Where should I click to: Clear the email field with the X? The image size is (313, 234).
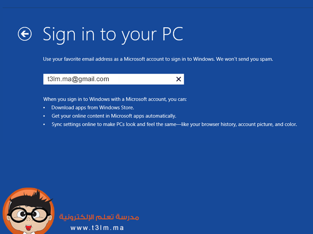pos(179,79)
